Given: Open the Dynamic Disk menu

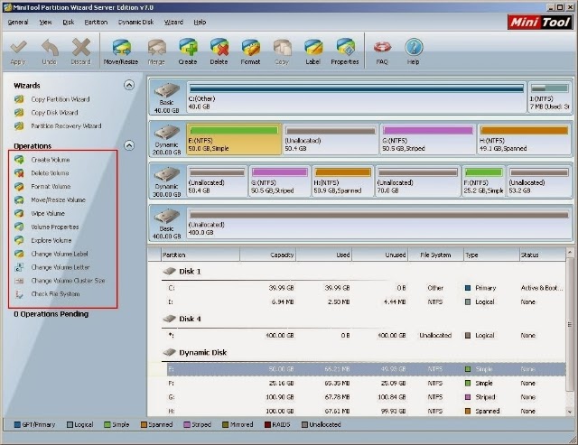Looking at the screenshot, I should click(135, 22).
